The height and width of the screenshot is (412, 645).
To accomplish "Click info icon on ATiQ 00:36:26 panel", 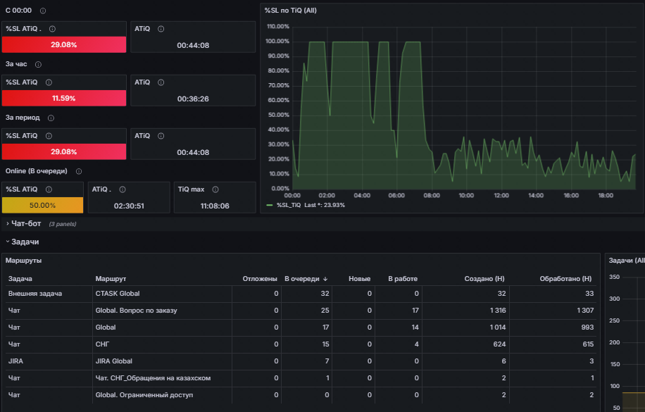I will (161, 82).
